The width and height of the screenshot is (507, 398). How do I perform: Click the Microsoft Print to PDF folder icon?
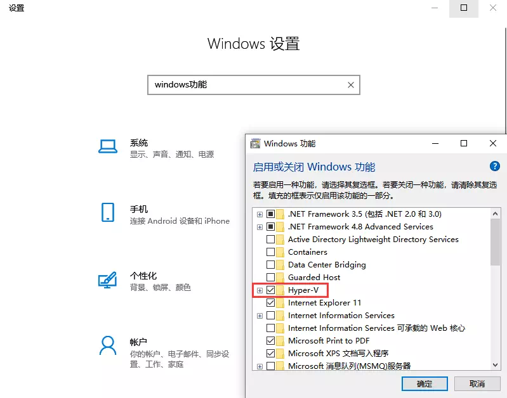pos(280,341)
